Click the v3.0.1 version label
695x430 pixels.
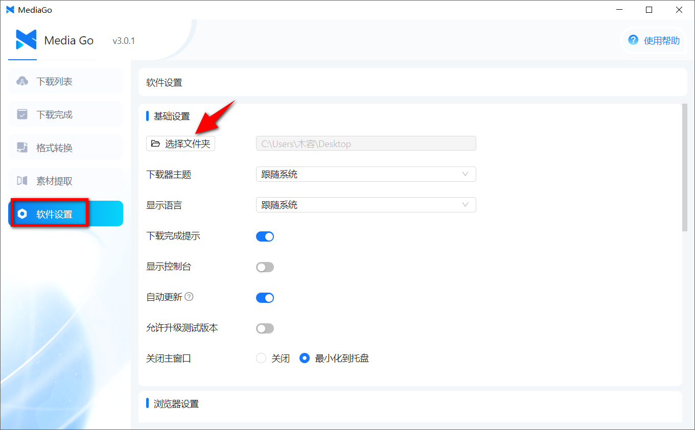[124, 41]
